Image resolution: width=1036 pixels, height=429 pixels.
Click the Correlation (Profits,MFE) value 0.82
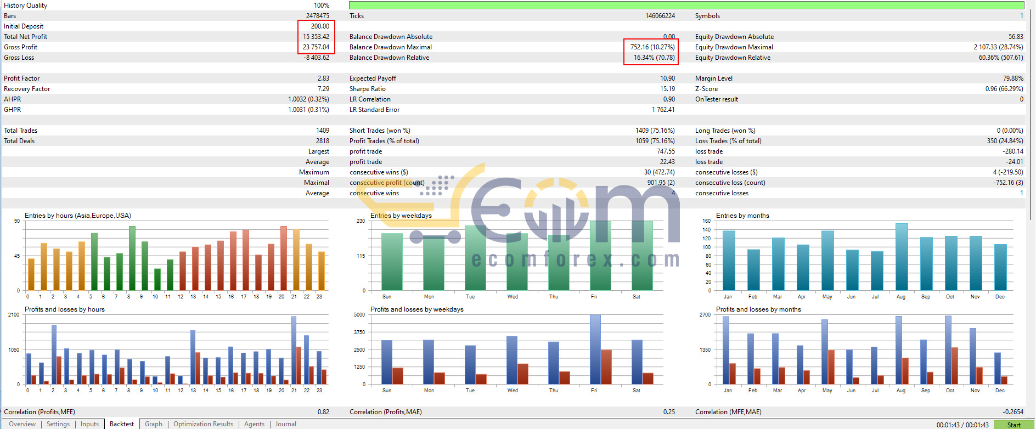coord(323,412)
